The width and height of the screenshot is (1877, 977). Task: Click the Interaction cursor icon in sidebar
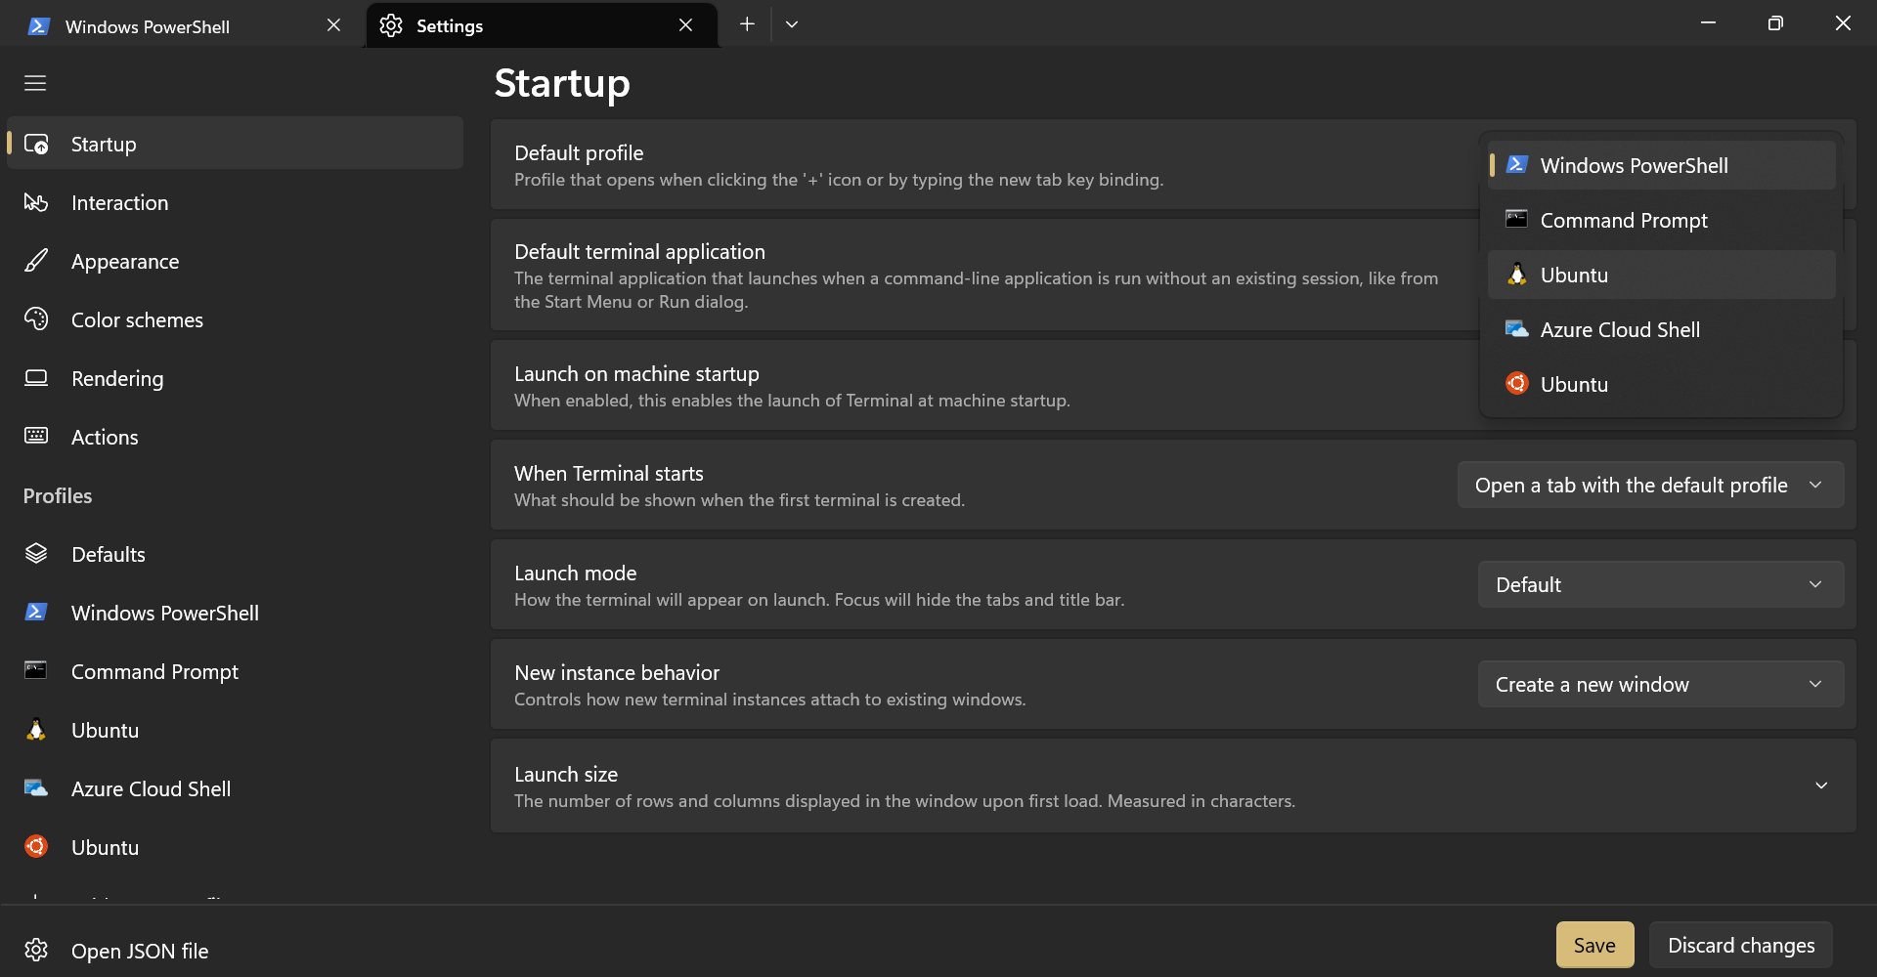tap(36, 202)
